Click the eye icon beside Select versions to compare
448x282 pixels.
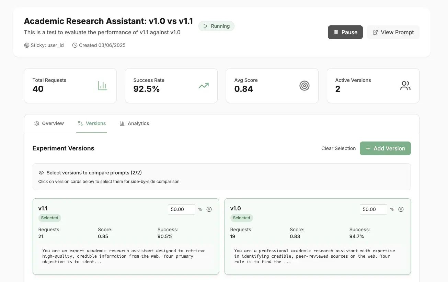click(x=41, y=173)
